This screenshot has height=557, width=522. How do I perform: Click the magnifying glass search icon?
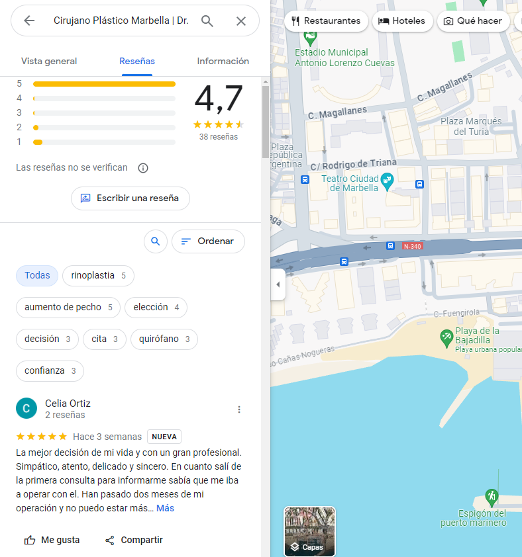point(207,21)
